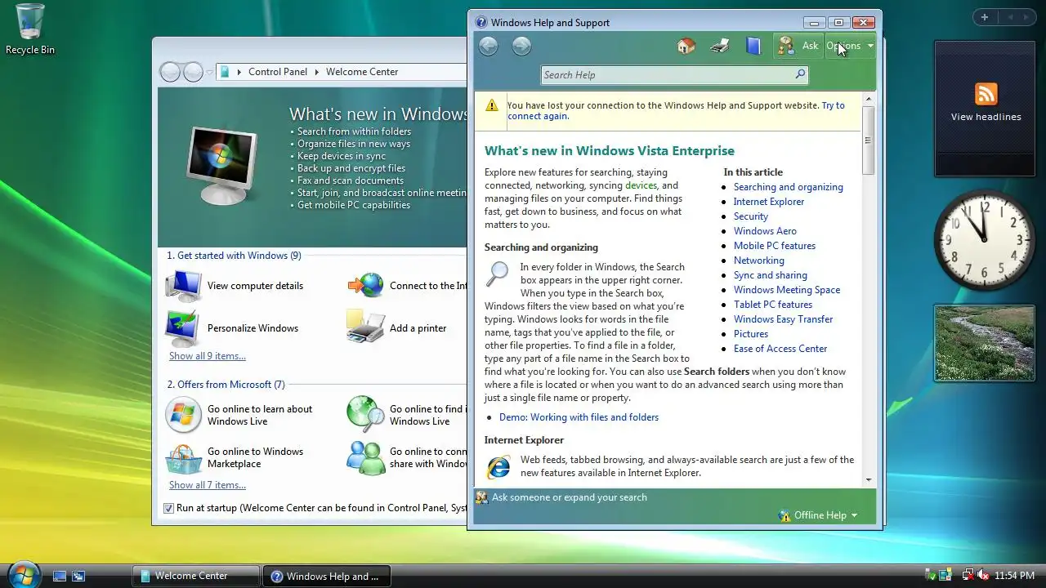Click Help scrollbar up arrow

[x=868, y=99]
